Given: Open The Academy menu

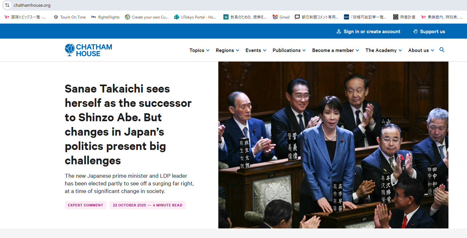Looking at the screenshot, I should 383,50.
